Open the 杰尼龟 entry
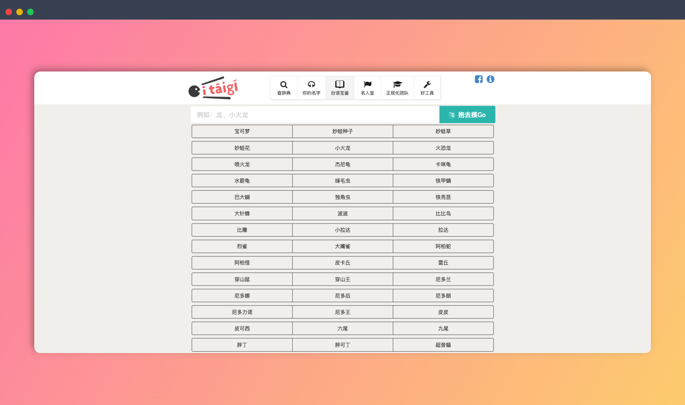 [342, 164]
